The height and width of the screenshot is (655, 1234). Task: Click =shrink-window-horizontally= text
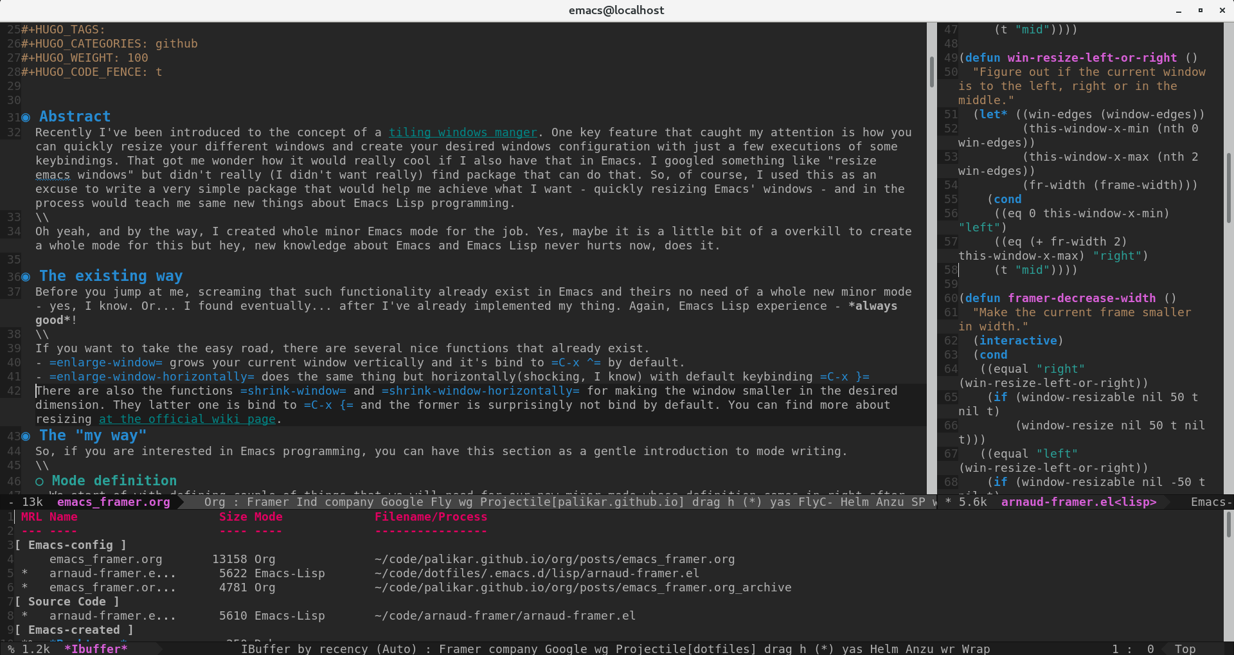480,391
